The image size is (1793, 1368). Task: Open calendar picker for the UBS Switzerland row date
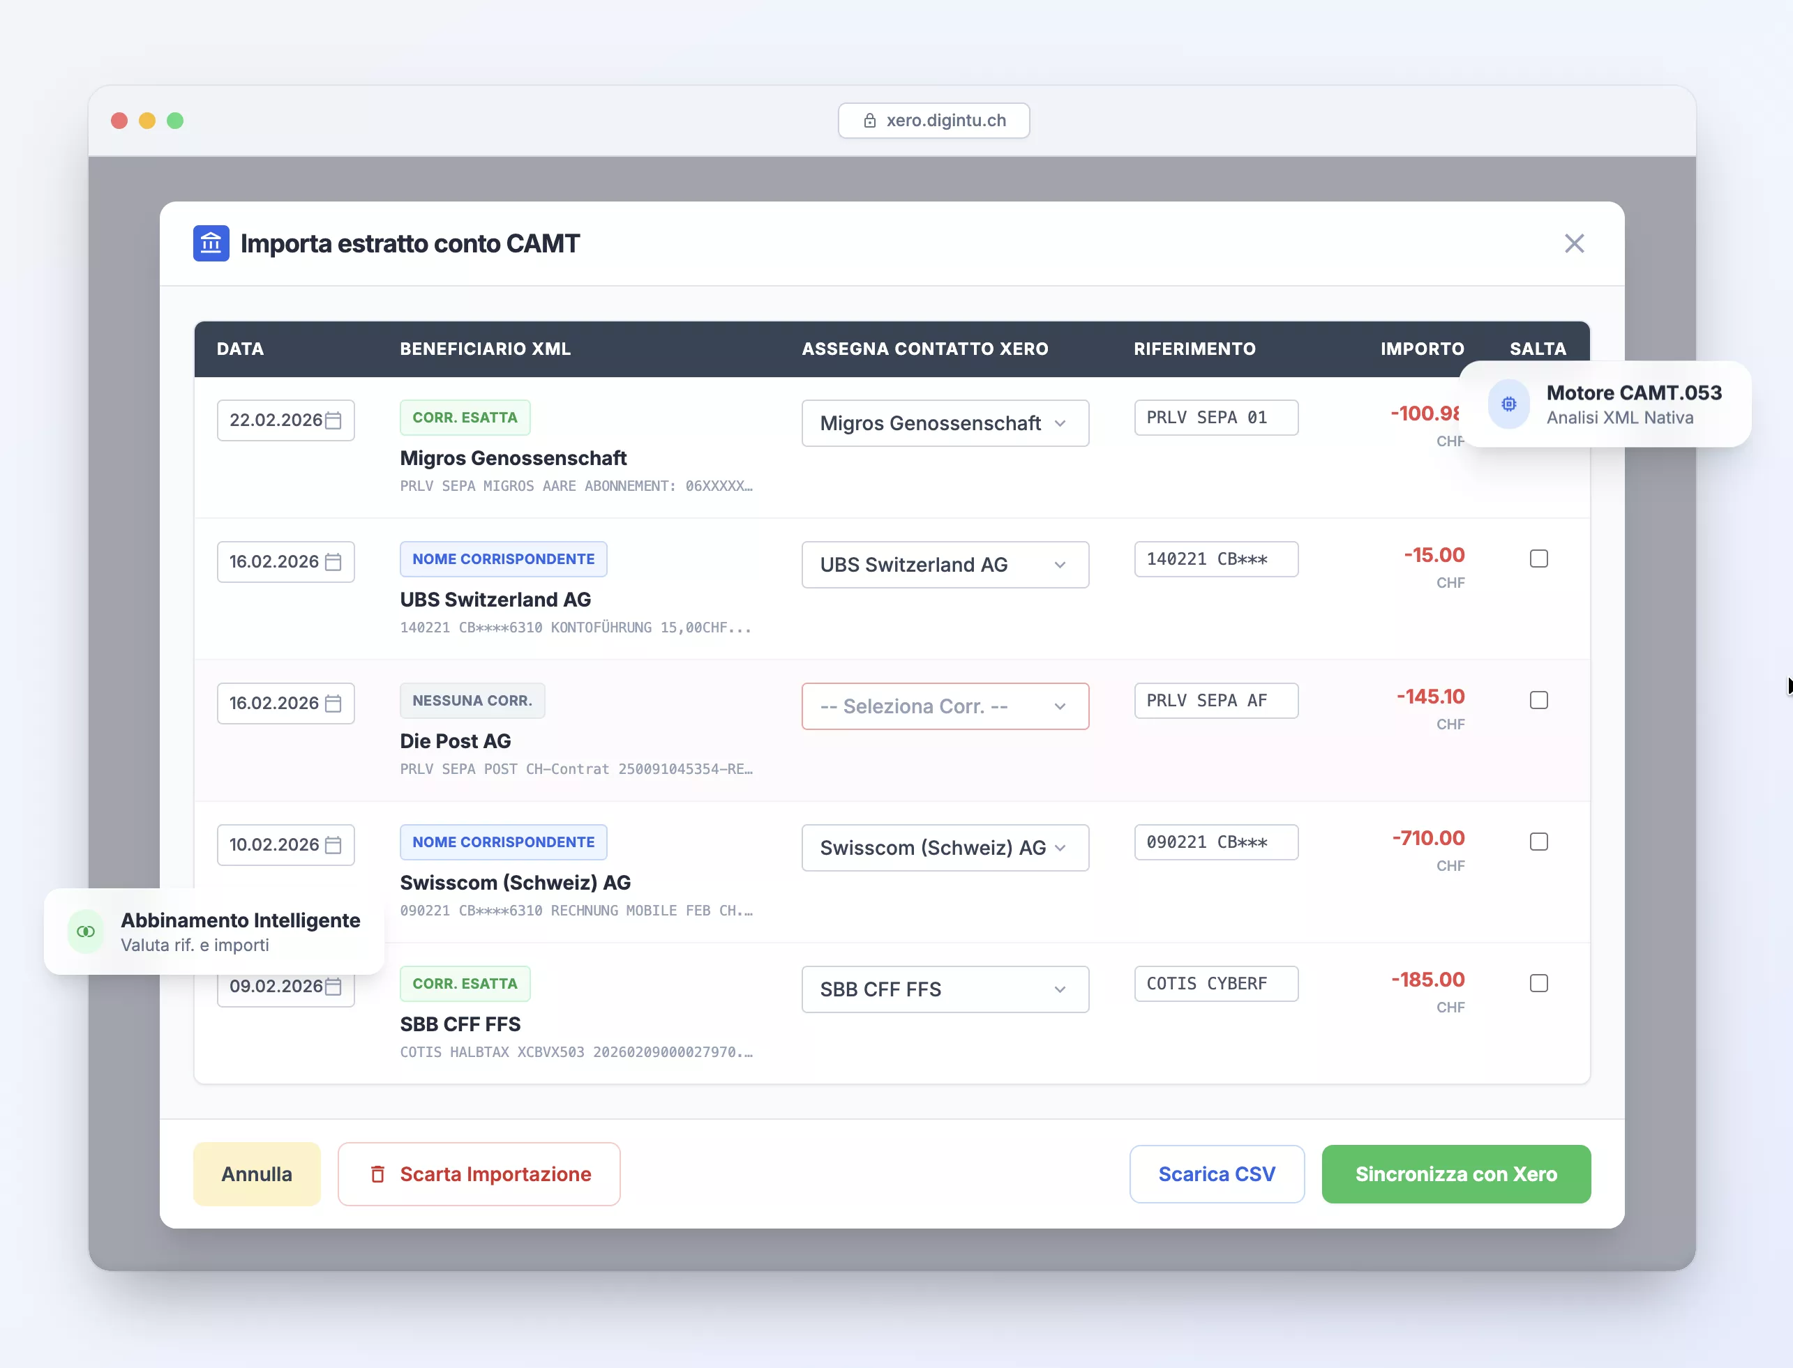[x=333, y=562]
